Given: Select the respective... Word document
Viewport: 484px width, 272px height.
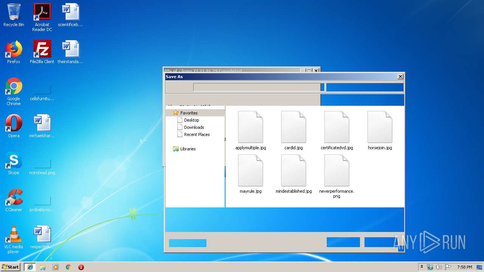Looking at the screenshot, I should [x=42, y=237].
